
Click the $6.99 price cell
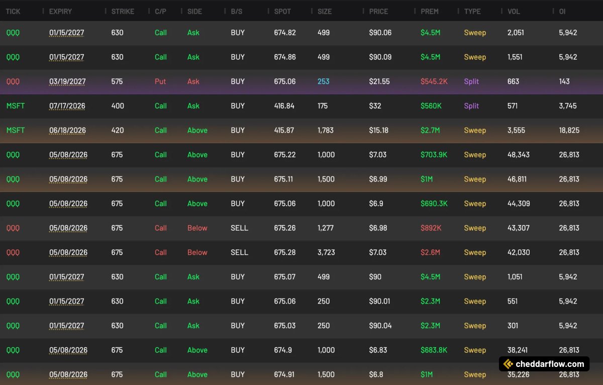point(378,179)
